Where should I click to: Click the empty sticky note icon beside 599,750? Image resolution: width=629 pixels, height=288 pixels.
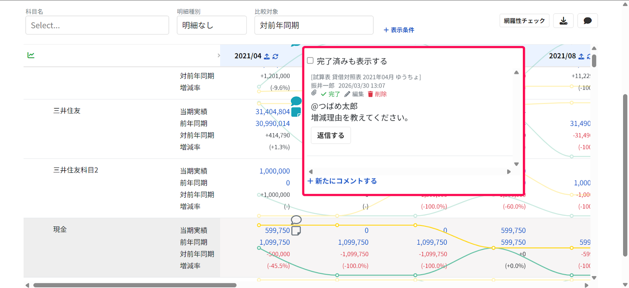point(296,231)
